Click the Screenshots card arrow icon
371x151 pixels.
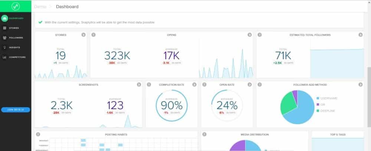[x=139, y=84]
